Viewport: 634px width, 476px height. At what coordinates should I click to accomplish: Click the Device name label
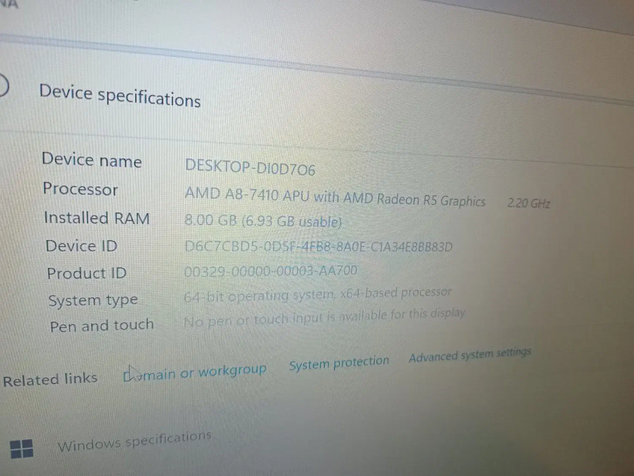tap(92, 160)
